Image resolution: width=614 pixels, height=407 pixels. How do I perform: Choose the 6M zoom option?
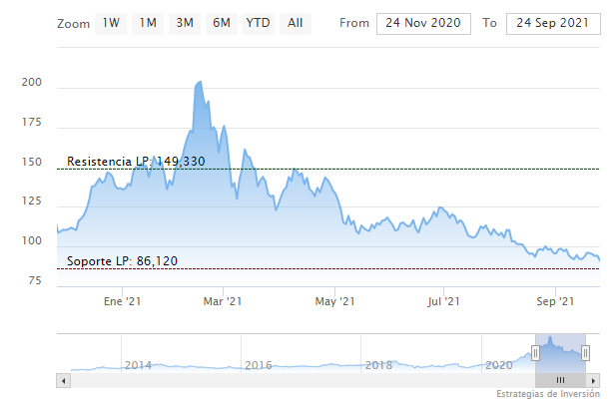[x=221, y=22]
